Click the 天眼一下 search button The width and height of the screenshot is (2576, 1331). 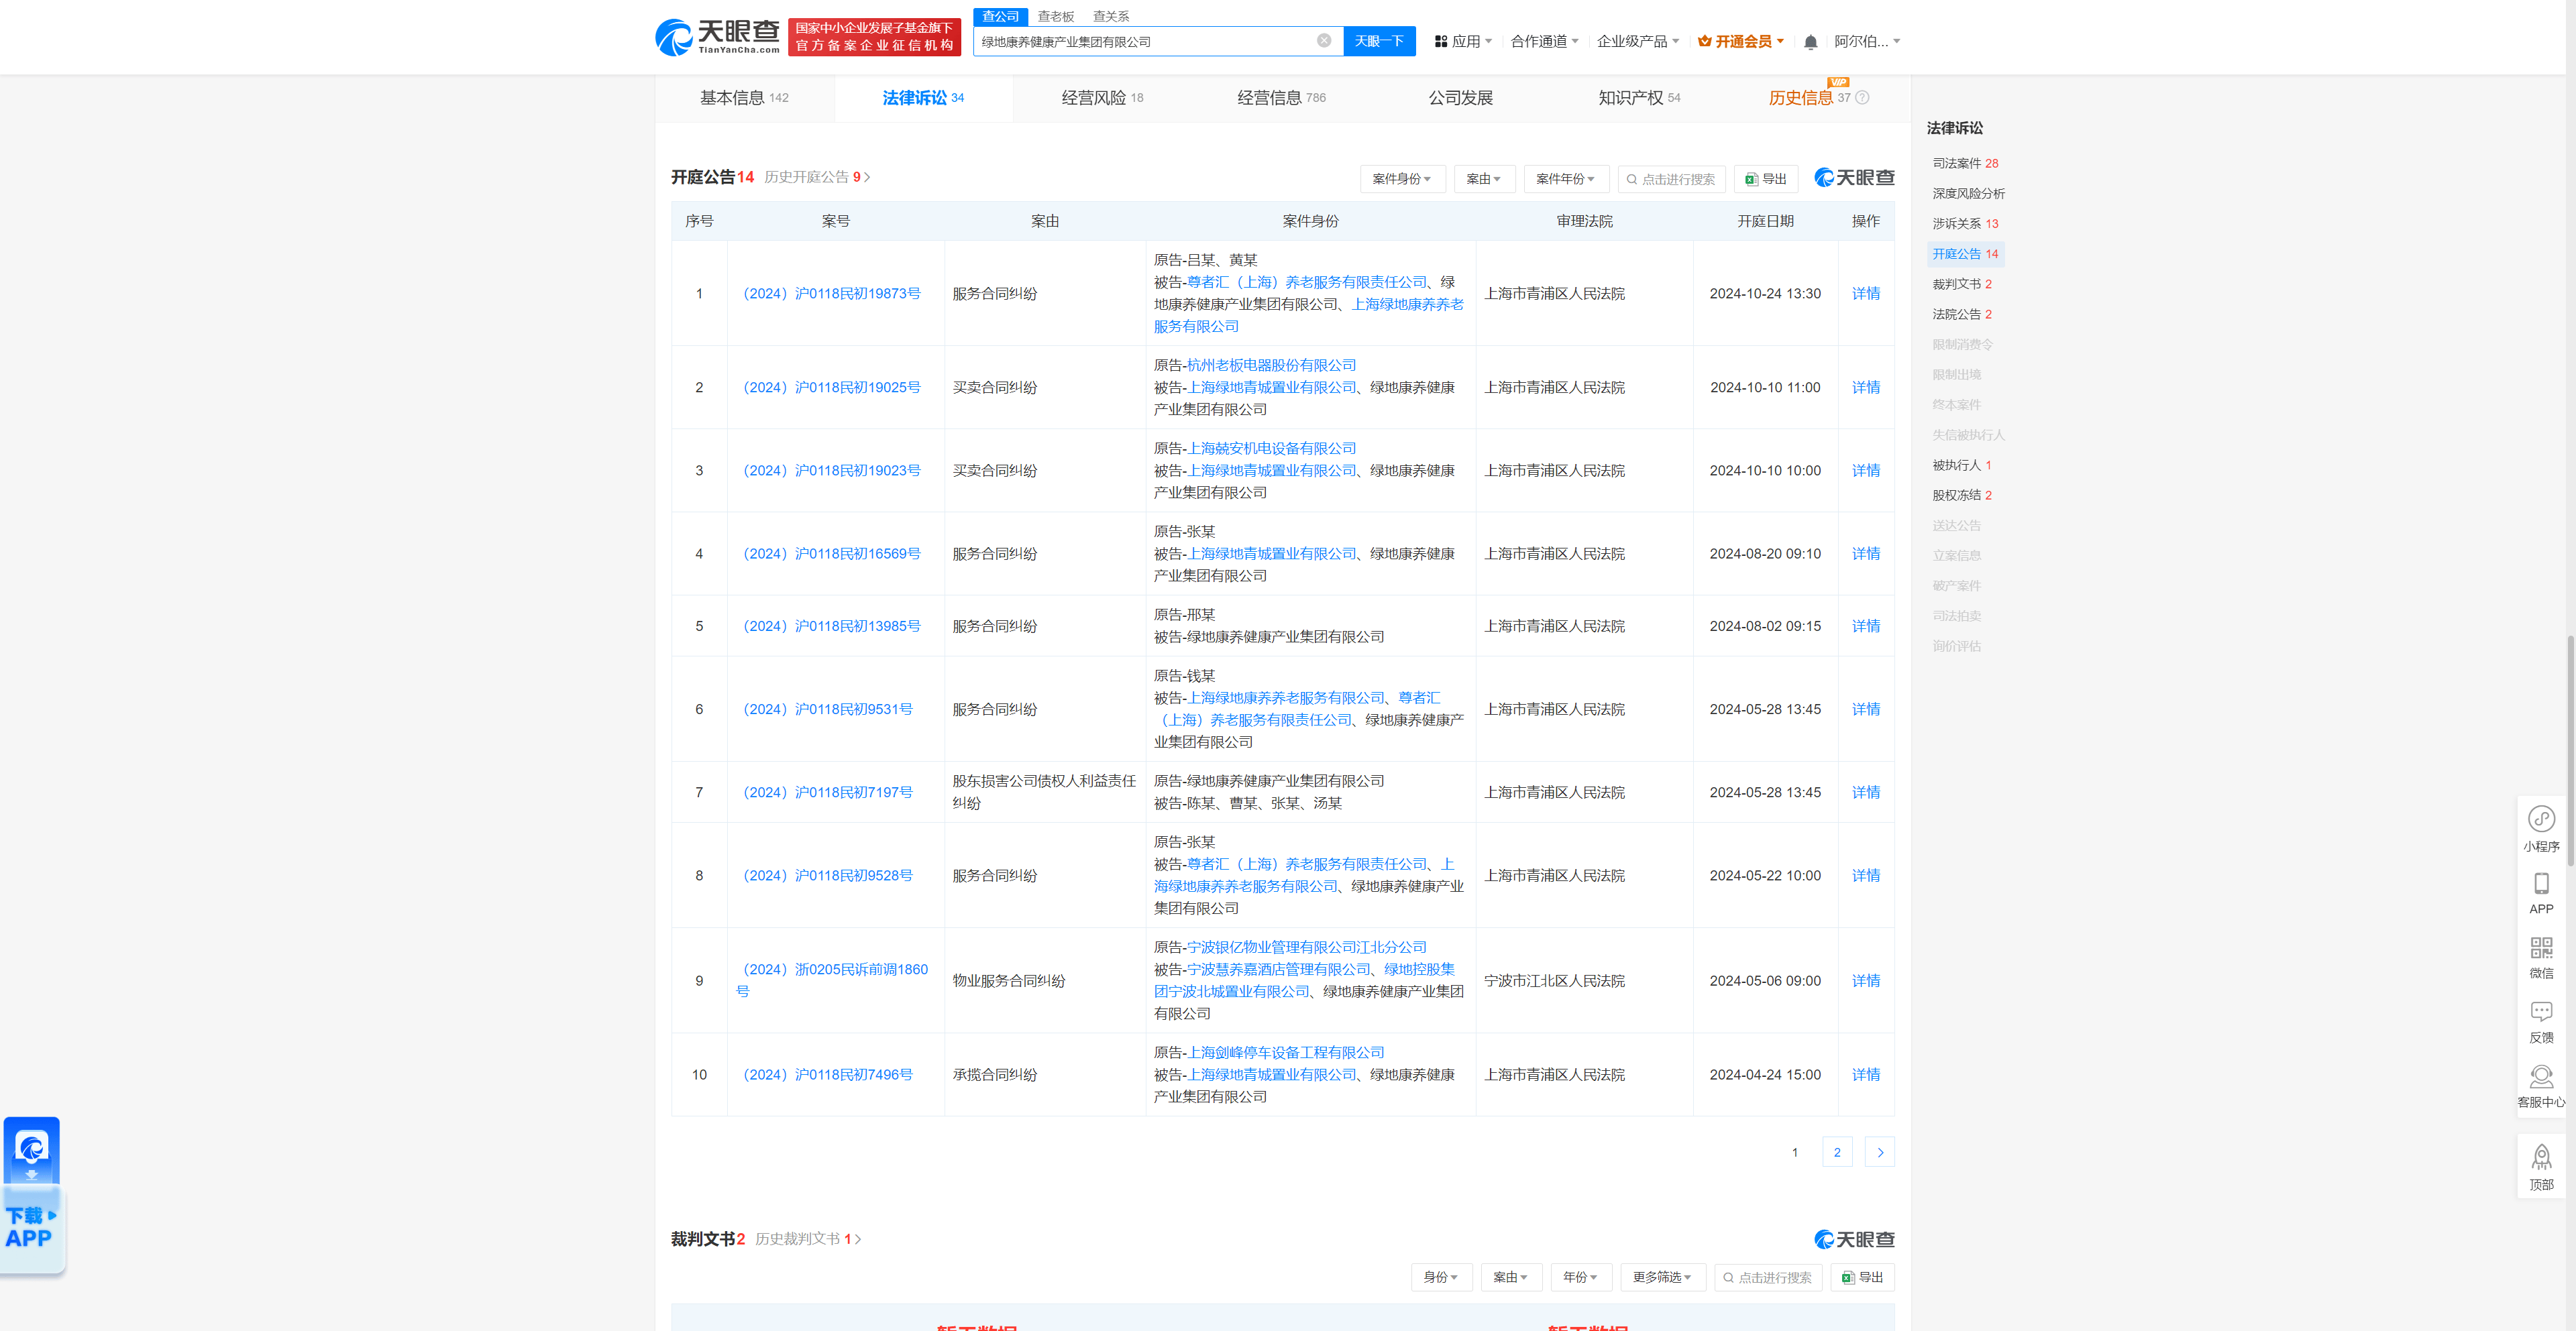(1379, 41)
